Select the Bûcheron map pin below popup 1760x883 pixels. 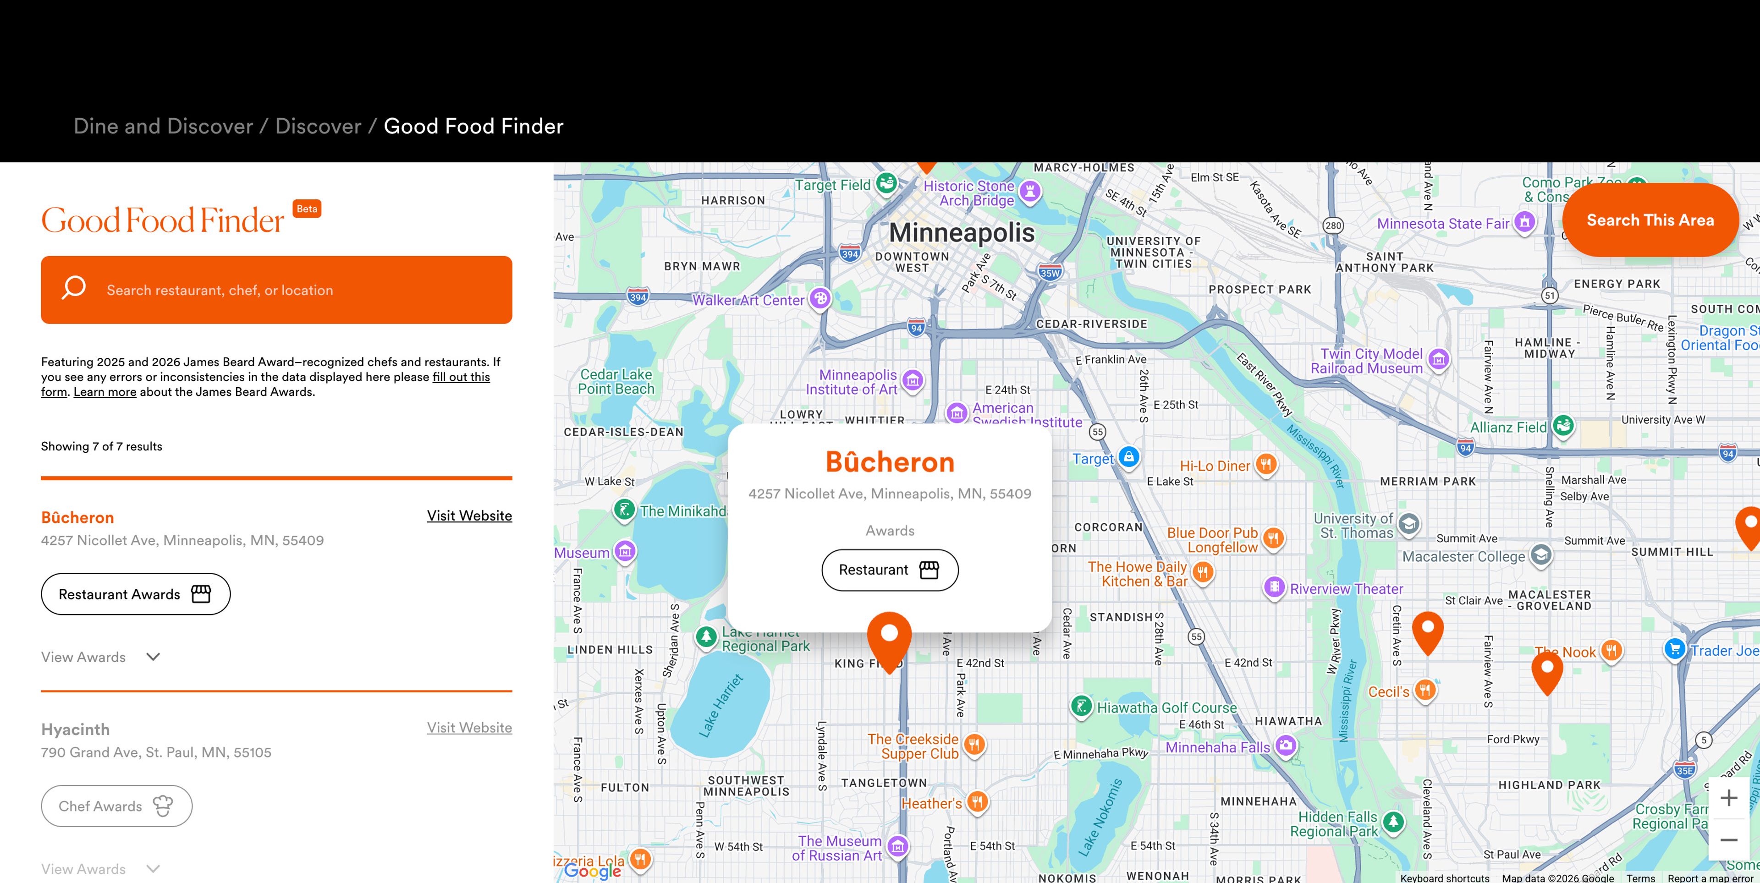click(889, 642)
